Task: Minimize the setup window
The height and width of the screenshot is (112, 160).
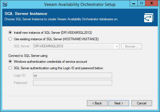Action: (x=134, y=3)
